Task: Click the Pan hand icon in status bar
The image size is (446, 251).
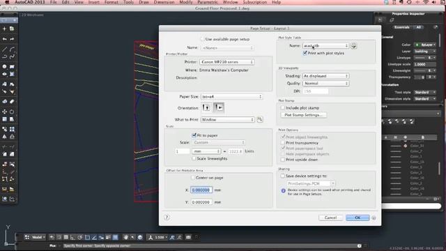Action: tap(125, 237)
